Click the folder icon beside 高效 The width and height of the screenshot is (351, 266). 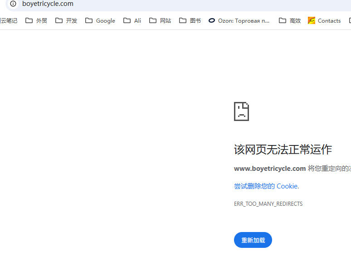pos(282,20)
